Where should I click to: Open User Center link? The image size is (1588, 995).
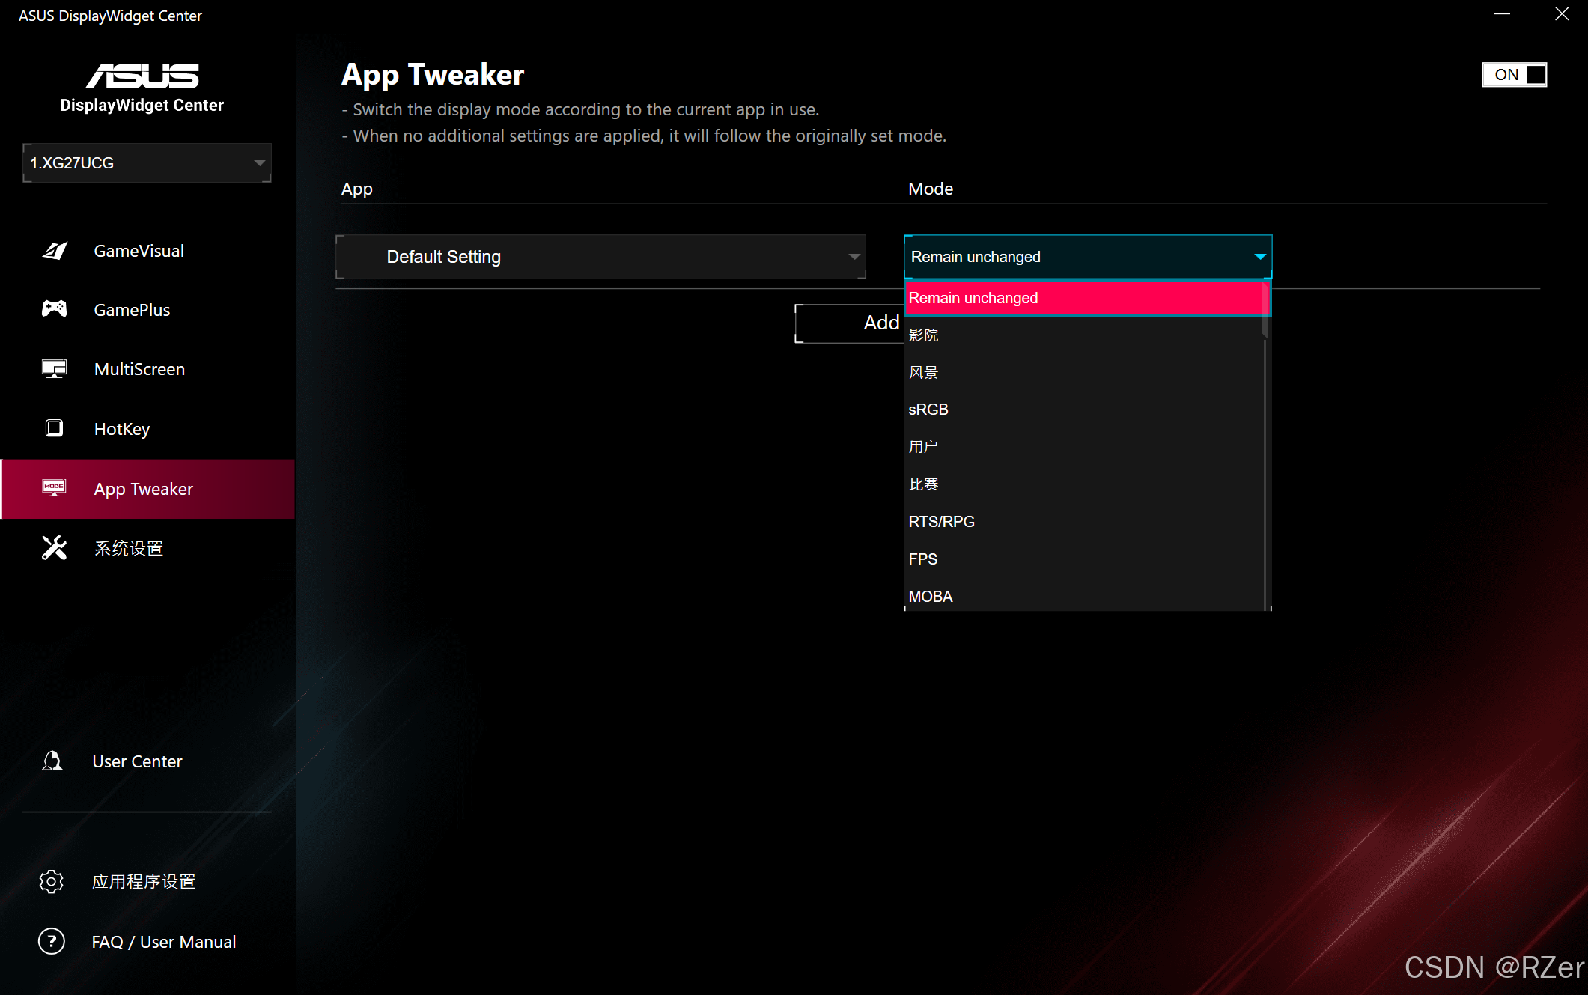137,761
